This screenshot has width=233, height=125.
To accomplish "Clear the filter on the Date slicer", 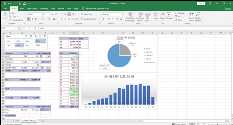I will pos(31,36).
